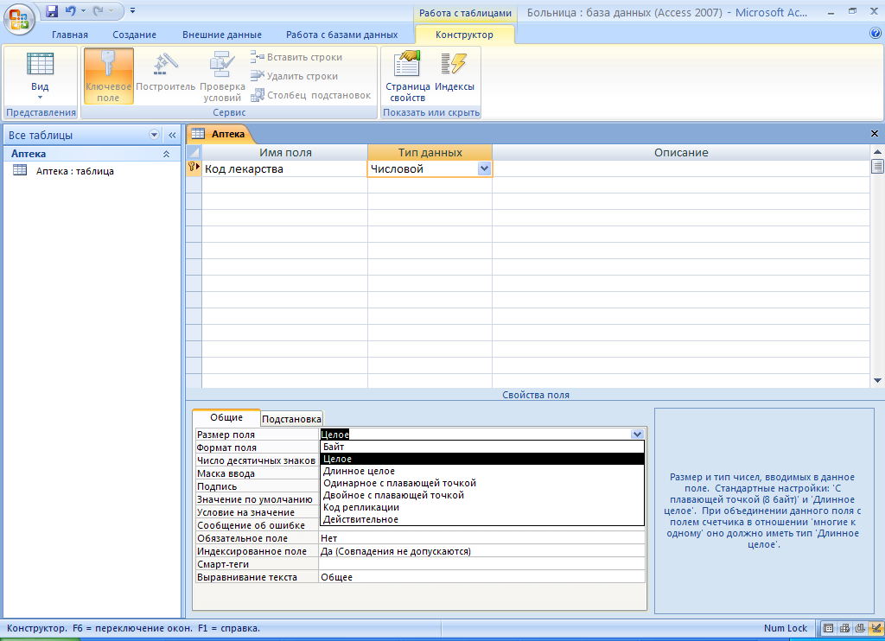Viewport: 885px width, 641px height.
Task: Select Design view icon in status bar
Action: point(876,628)
